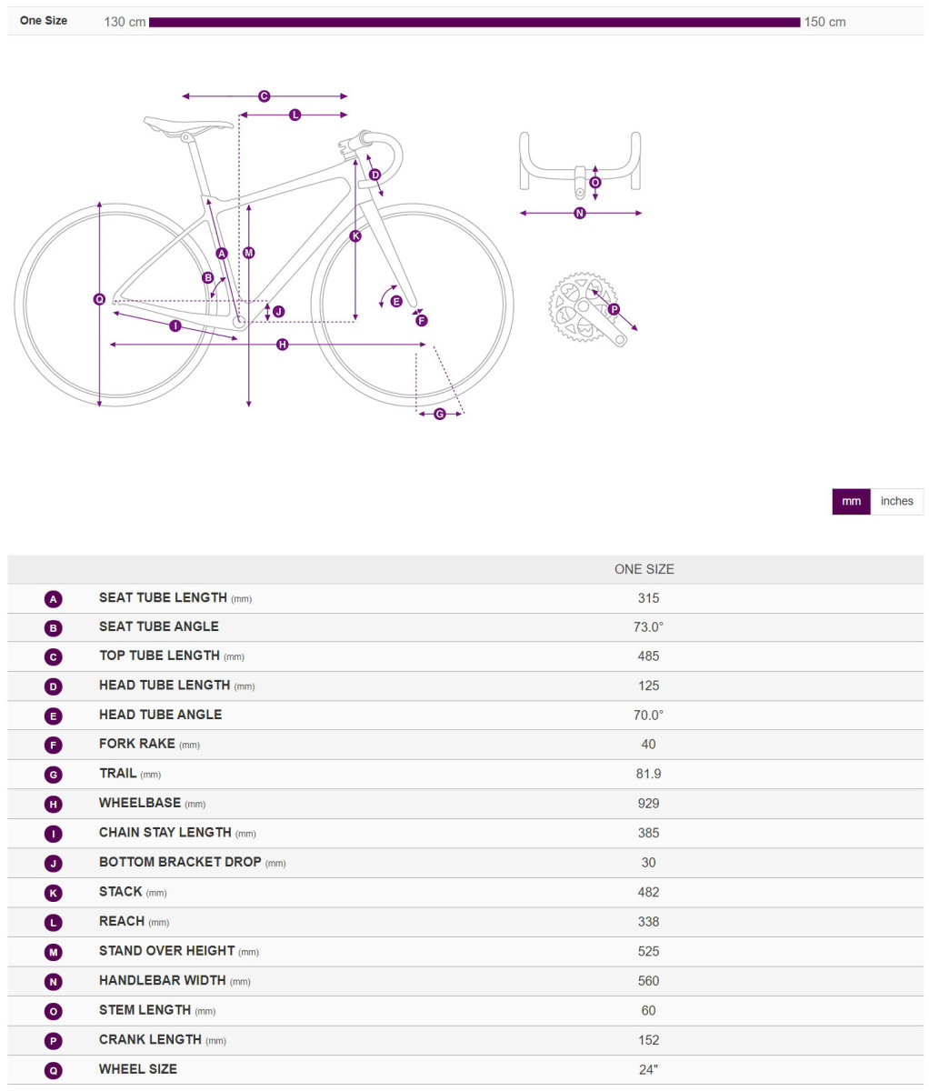The image size is (929, 1091).
Task: Click the N handlebar width marker on diagram
Action: click(x=580, y=213)
